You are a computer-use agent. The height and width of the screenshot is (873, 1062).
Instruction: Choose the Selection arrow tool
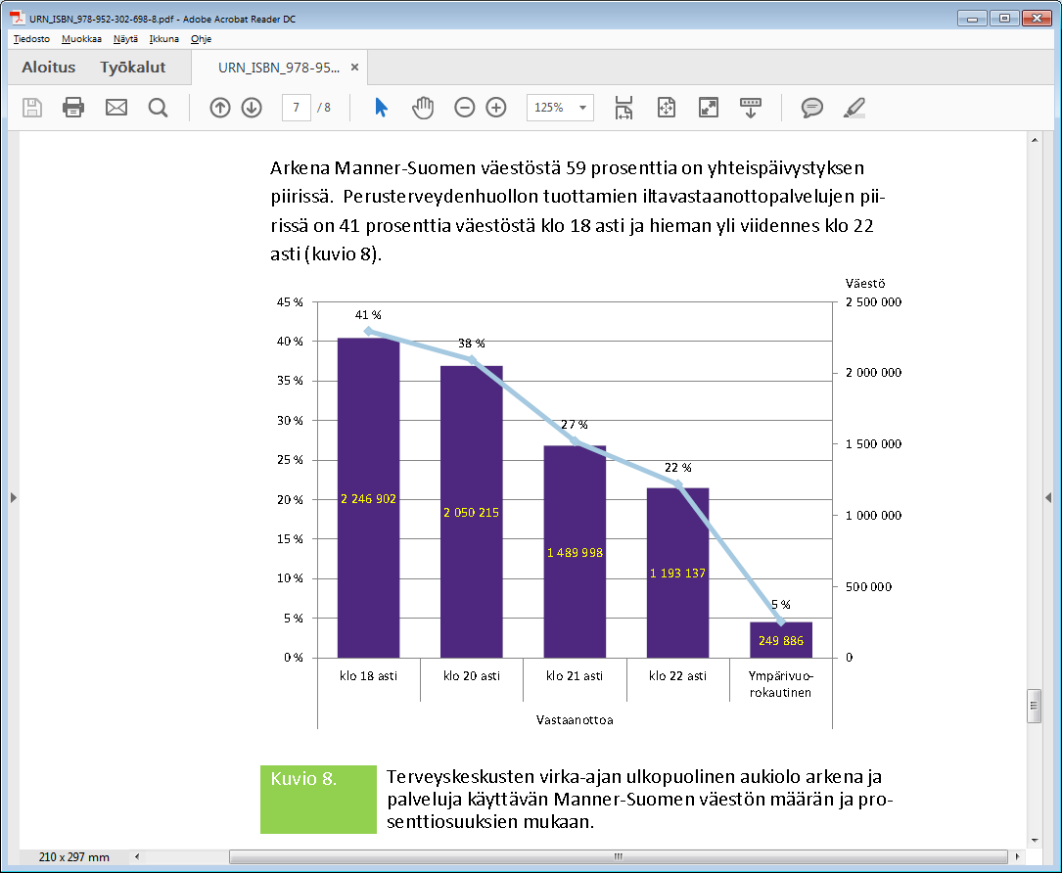pos(382,108)
